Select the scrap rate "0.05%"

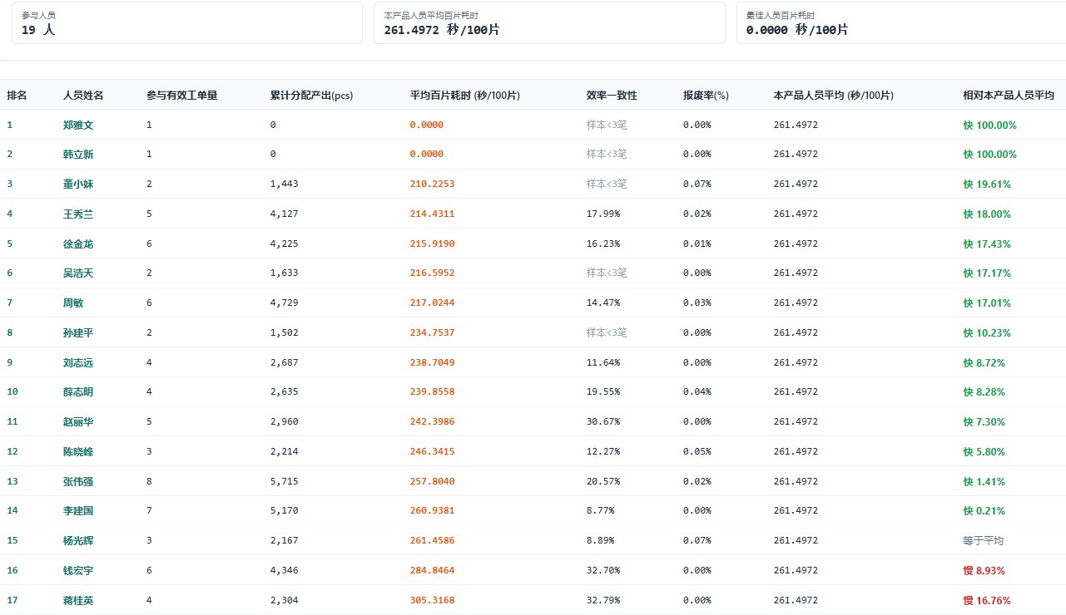pyautogui.click(x=697, y=452)
